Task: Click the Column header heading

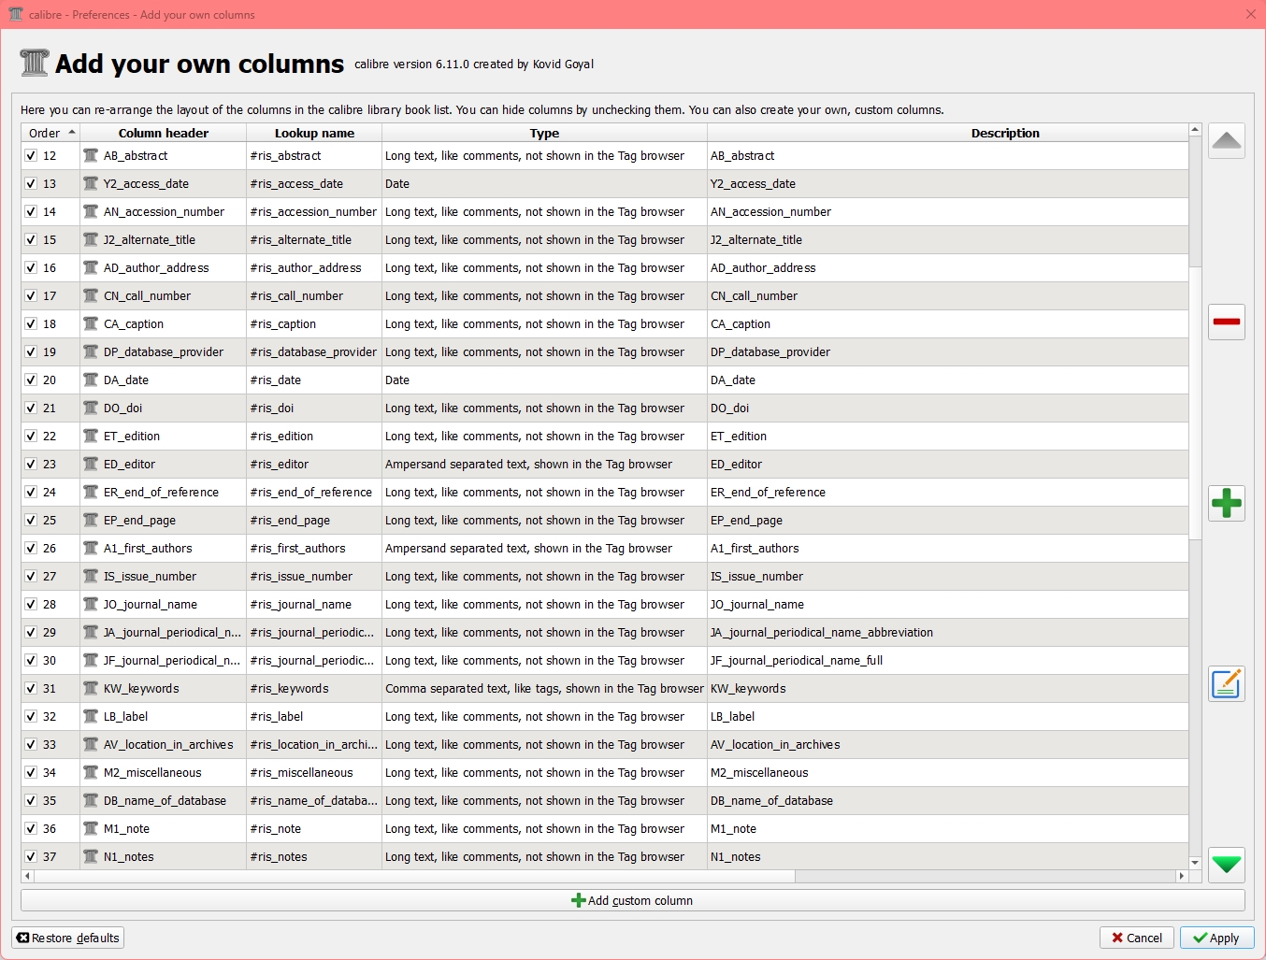Action: [x=164, y=133]
